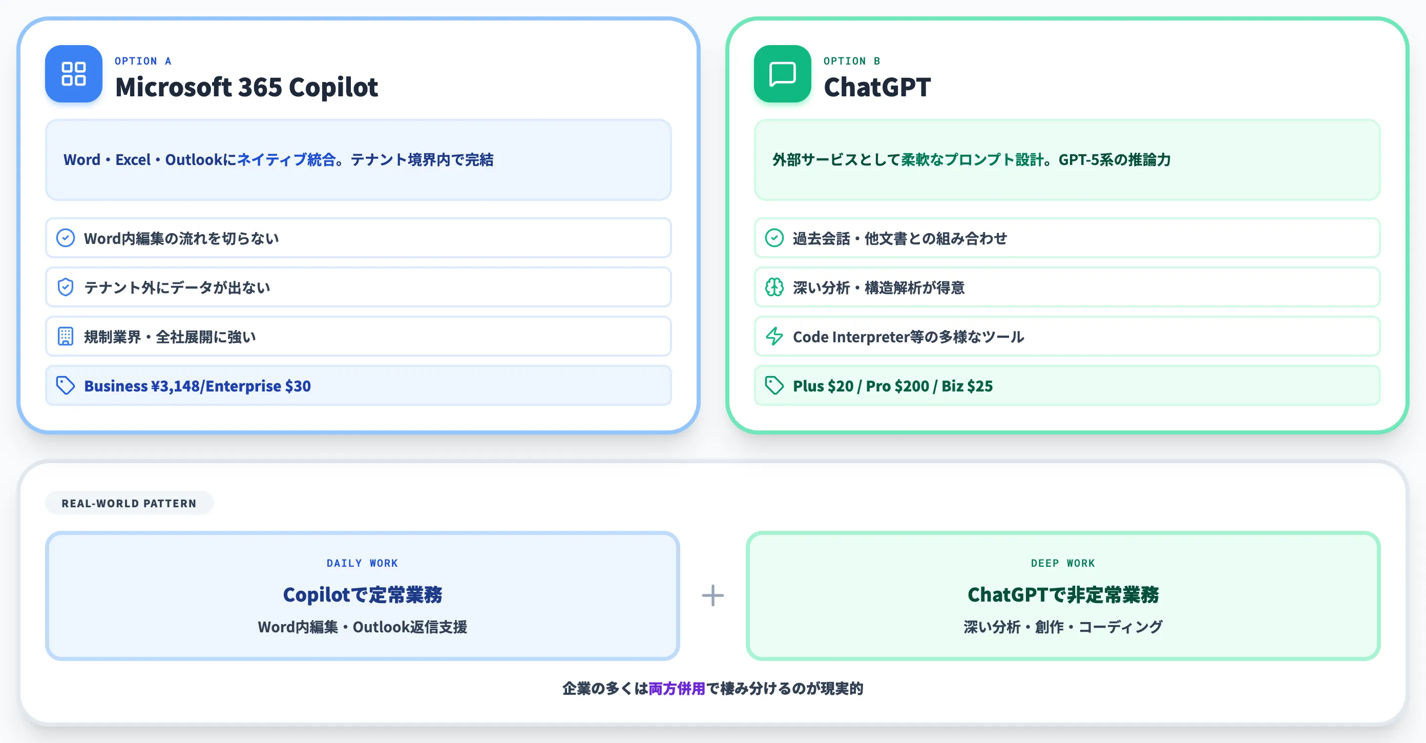Click the text Word内編集の流れを切らない
1426x743 pixels.
click(181, 239)
